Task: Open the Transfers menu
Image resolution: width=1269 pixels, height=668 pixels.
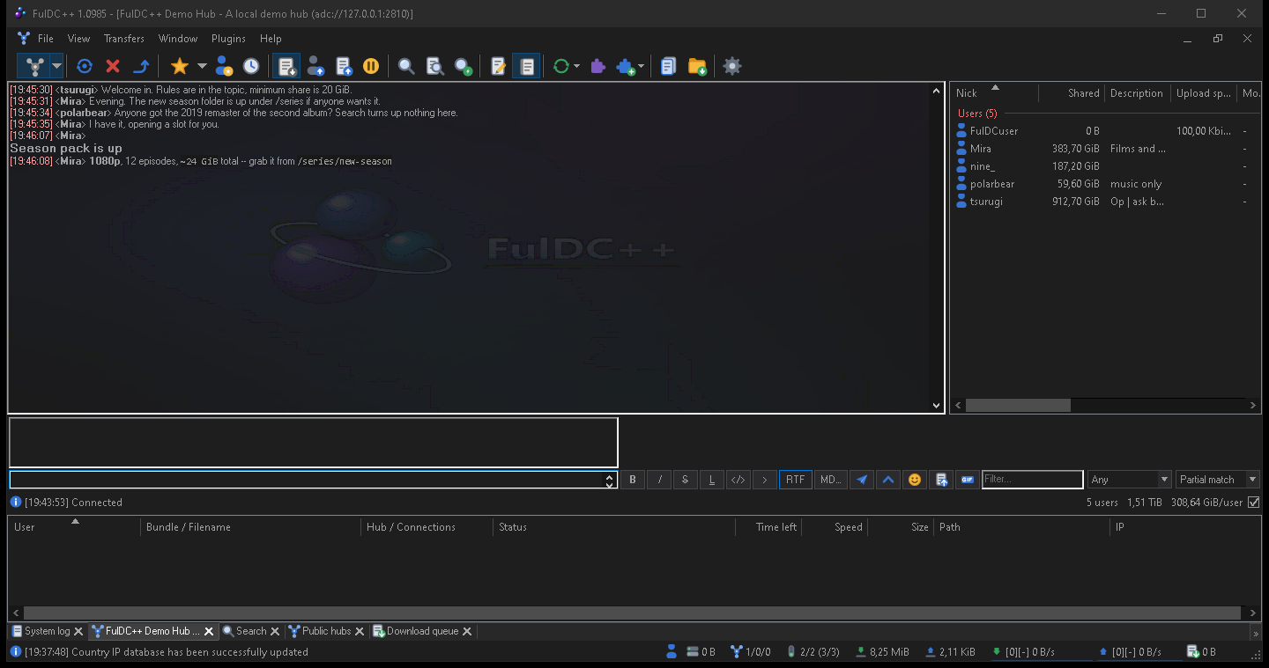Action: coord(124,39)
